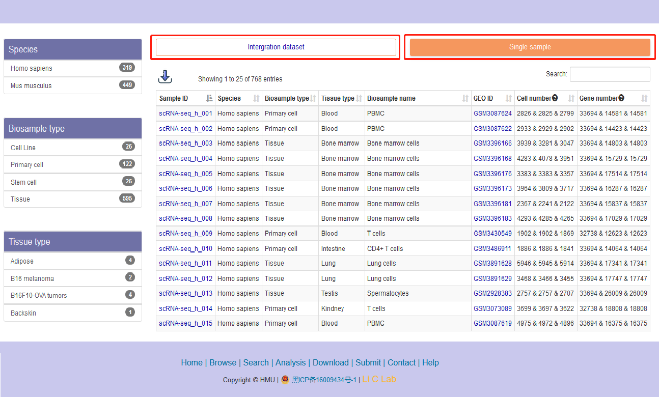Open the Li C Lab link
659x397 pixels.
[x=379, y=379]
